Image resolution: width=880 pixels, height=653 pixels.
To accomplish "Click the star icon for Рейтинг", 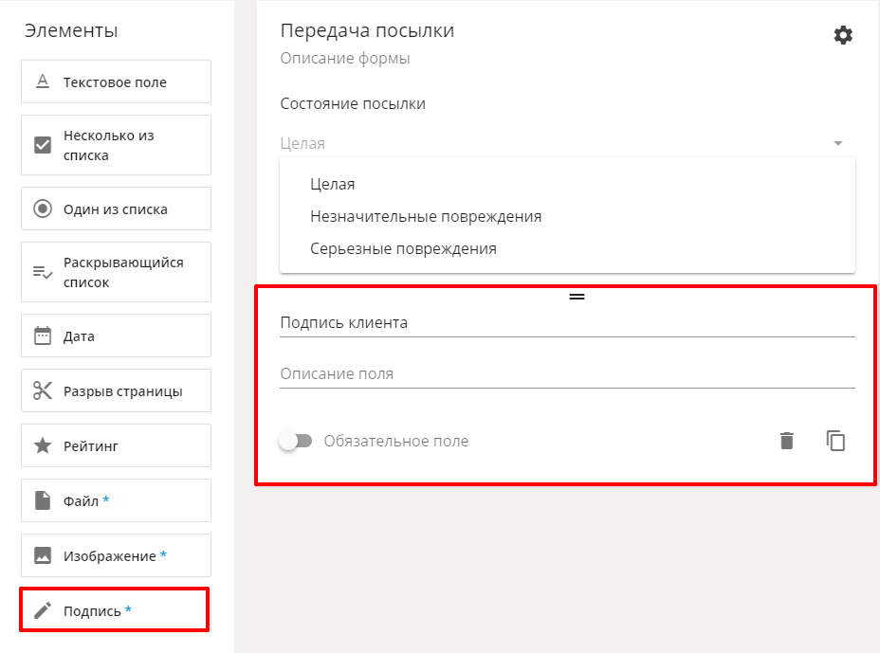I will [43, 445].
